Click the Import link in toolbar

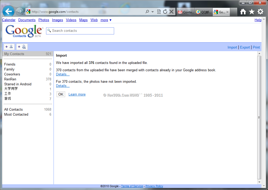[232, 47]
